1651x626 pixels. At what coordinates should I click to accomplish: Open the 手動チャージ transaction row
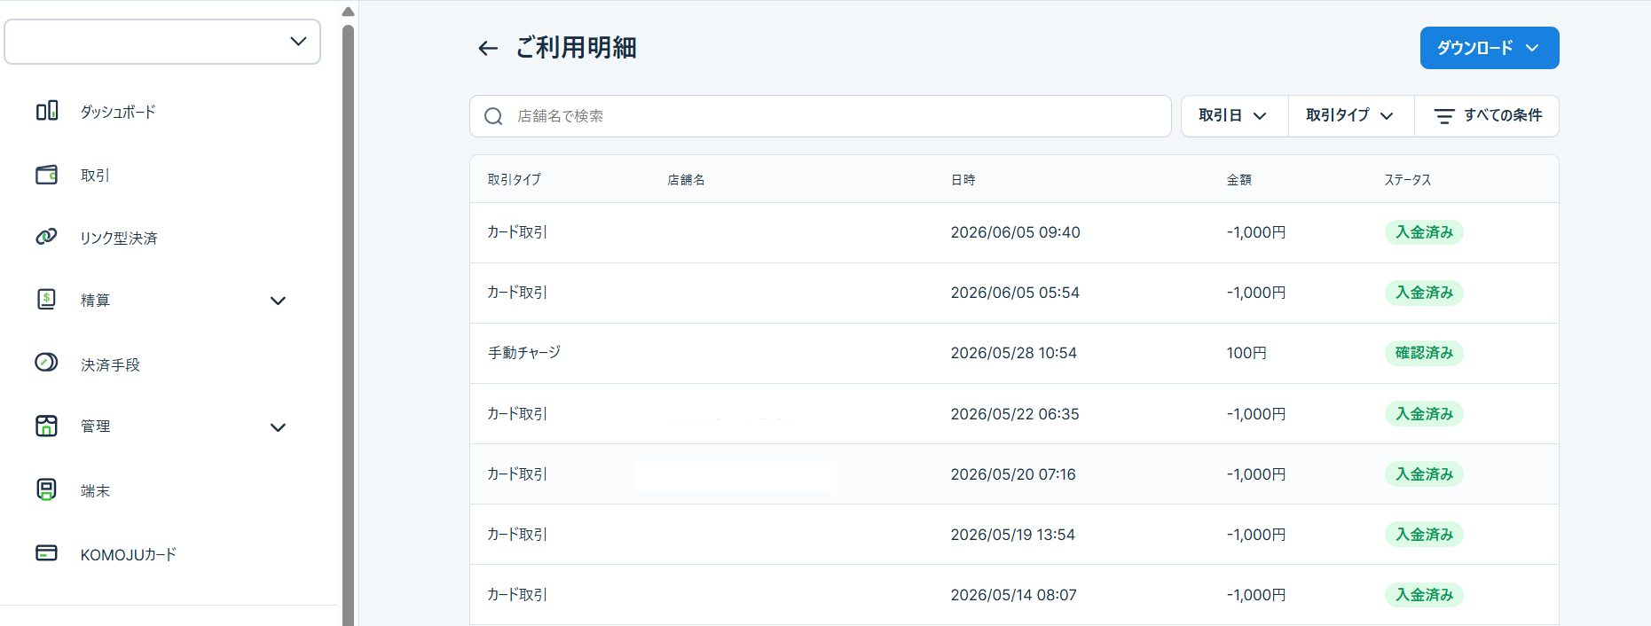(x=1014, y=353)
